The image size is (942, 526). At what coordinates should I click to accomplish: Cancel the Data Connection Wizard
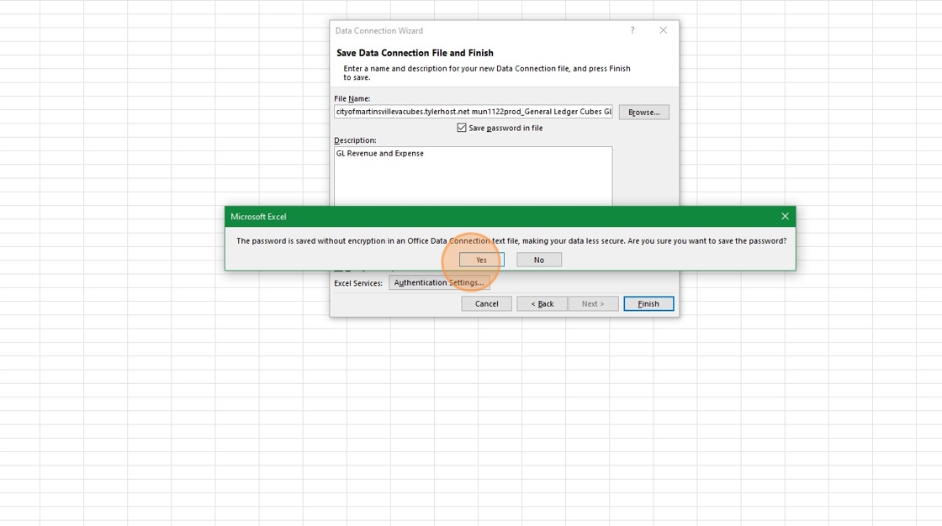click(x=486, y=303)
